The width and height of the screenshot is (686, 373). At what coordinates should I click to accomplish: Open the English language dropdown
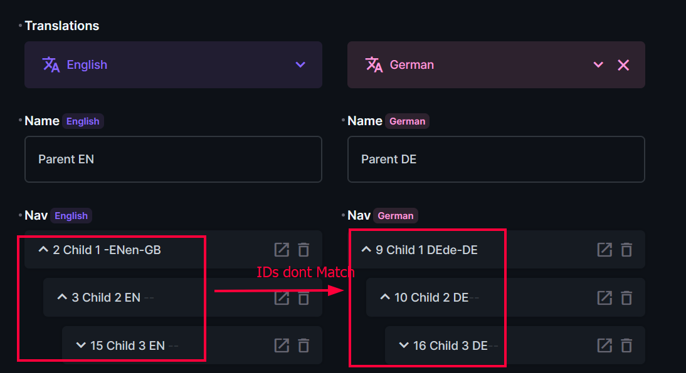point(300,64)
